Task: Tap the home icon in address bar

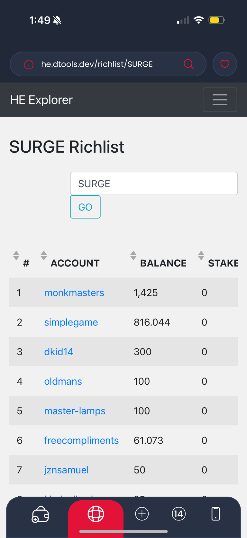Action: pyautogui.click(x=29, y=64)
